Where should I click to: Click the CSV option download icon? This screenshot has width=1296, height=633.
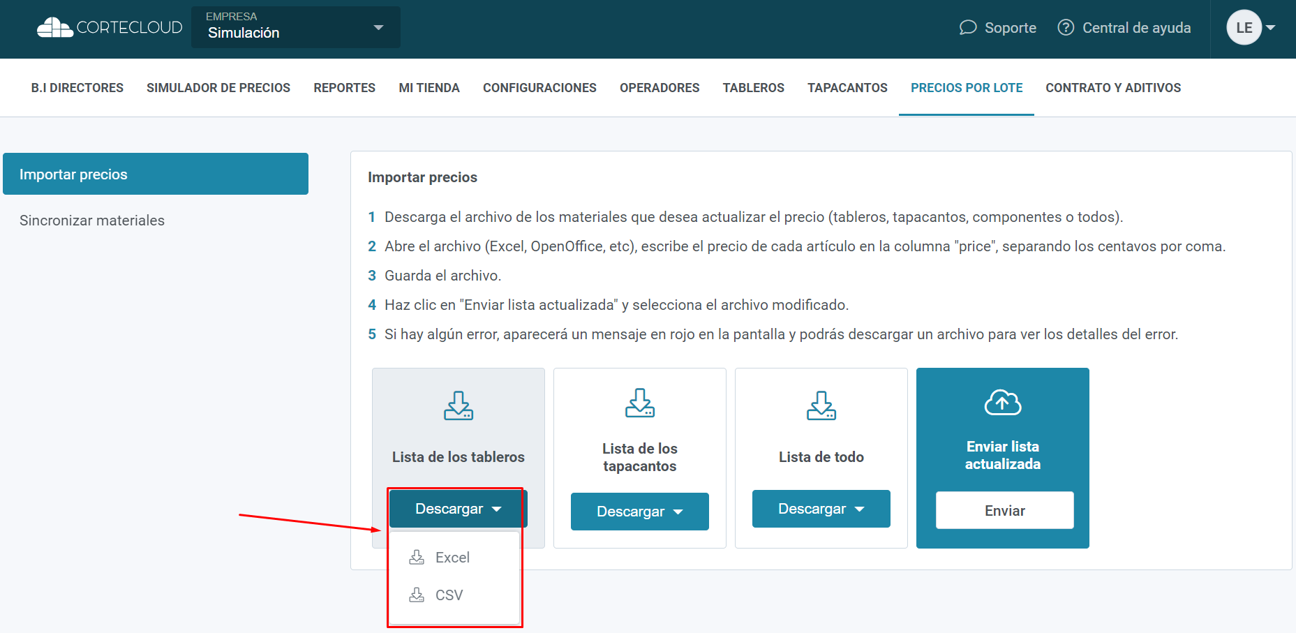(417, 595)
